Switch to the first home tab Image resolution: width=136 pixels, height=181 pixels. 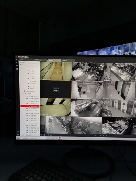[26, 60]
